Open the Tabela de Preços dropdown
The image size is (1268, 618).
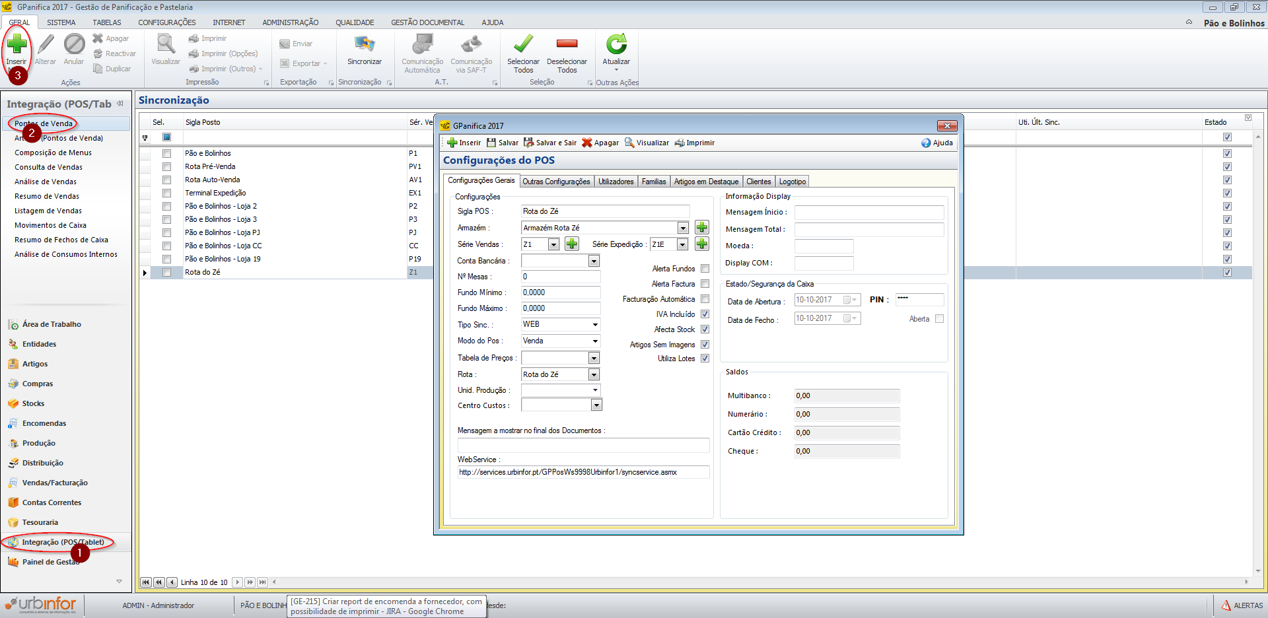pyautogui.click(x=594, y=358)
